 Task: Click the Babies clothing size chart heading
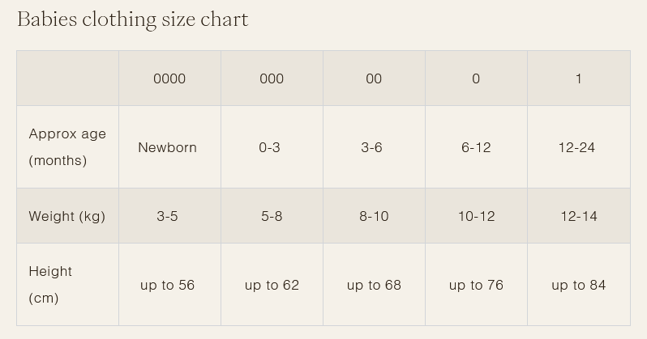click(132, 20)
